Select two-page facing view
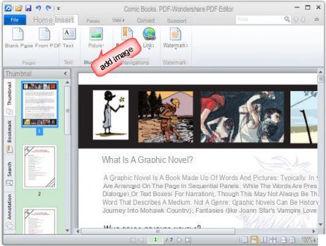The image size is (326, 246). click(x=263, y=240)
